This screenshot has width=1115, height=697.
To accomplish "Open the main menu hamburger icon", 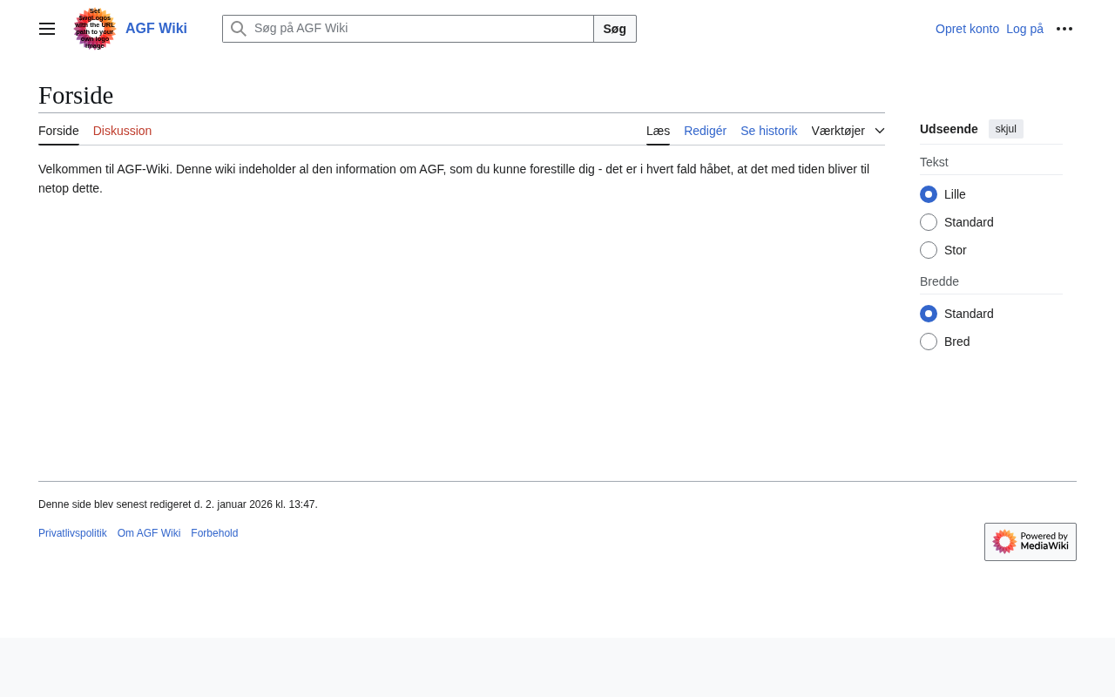I will coord(47,29).
